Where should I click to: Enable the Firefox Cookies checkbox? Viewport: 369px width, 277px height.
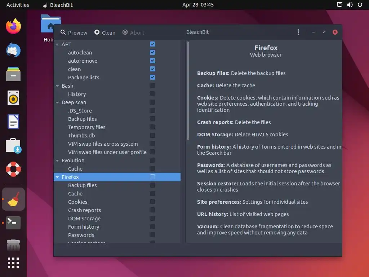pos(152,202)
